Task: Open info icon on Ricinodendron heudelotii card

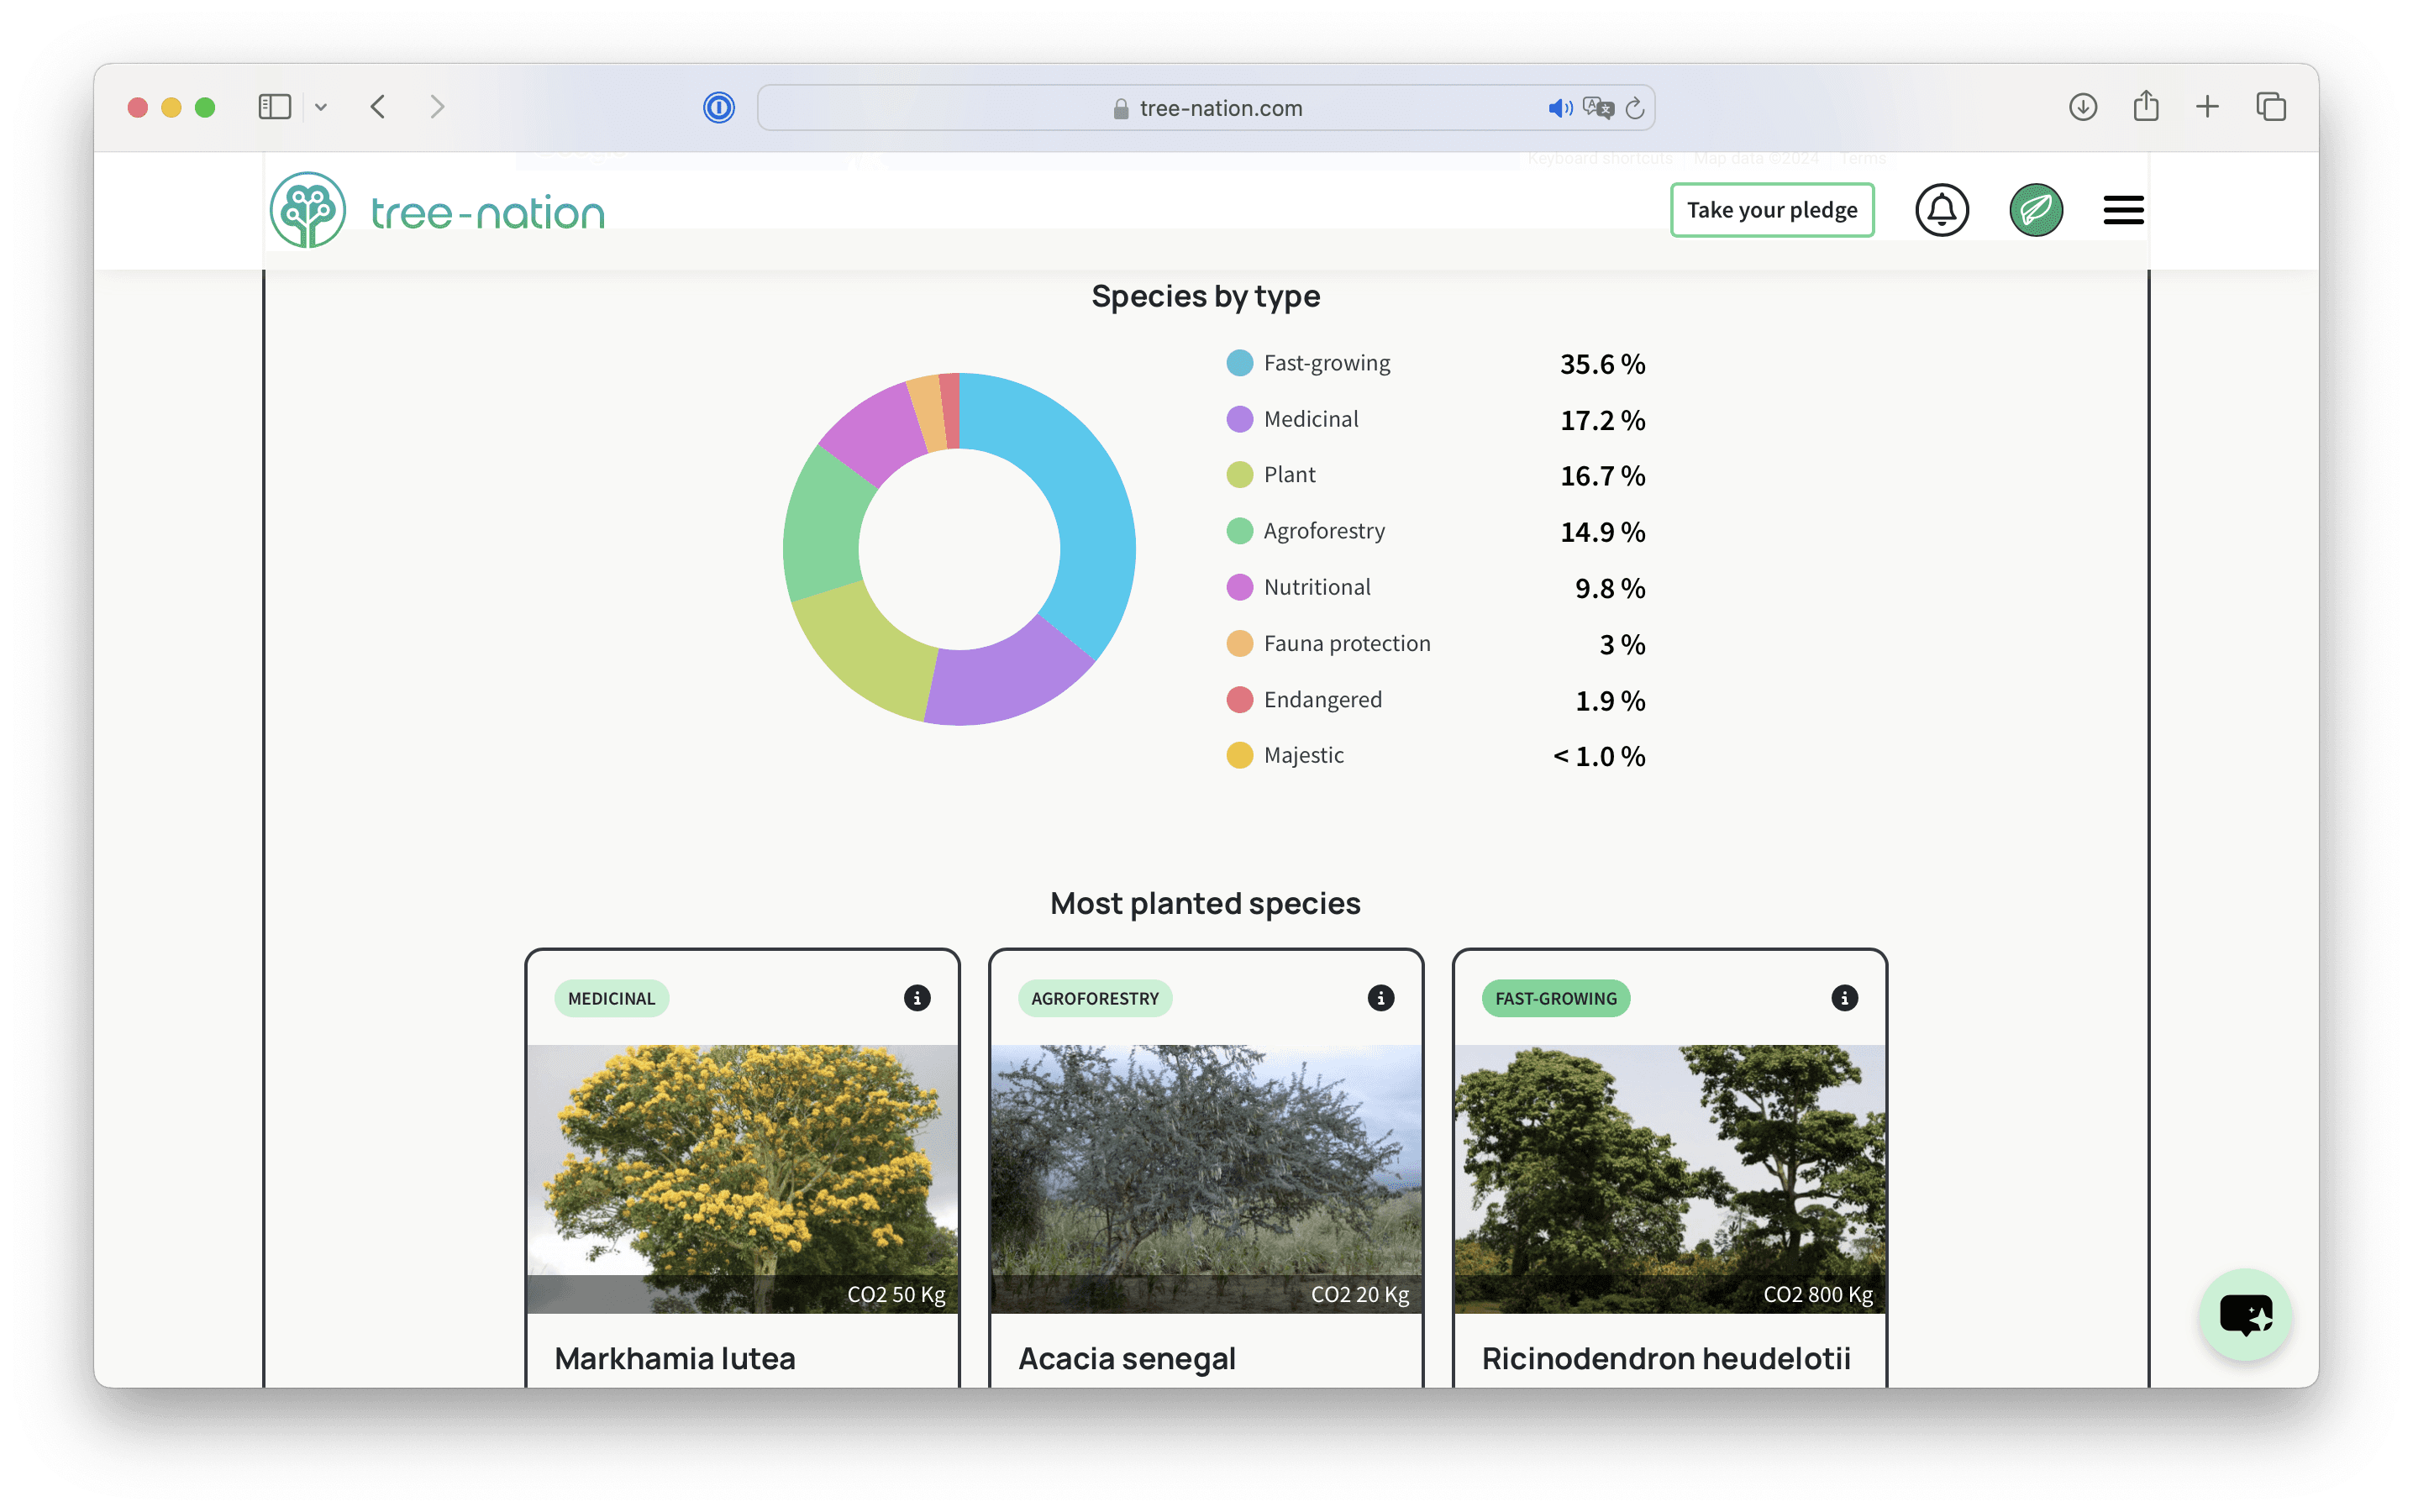Action: coord(1845,998)
